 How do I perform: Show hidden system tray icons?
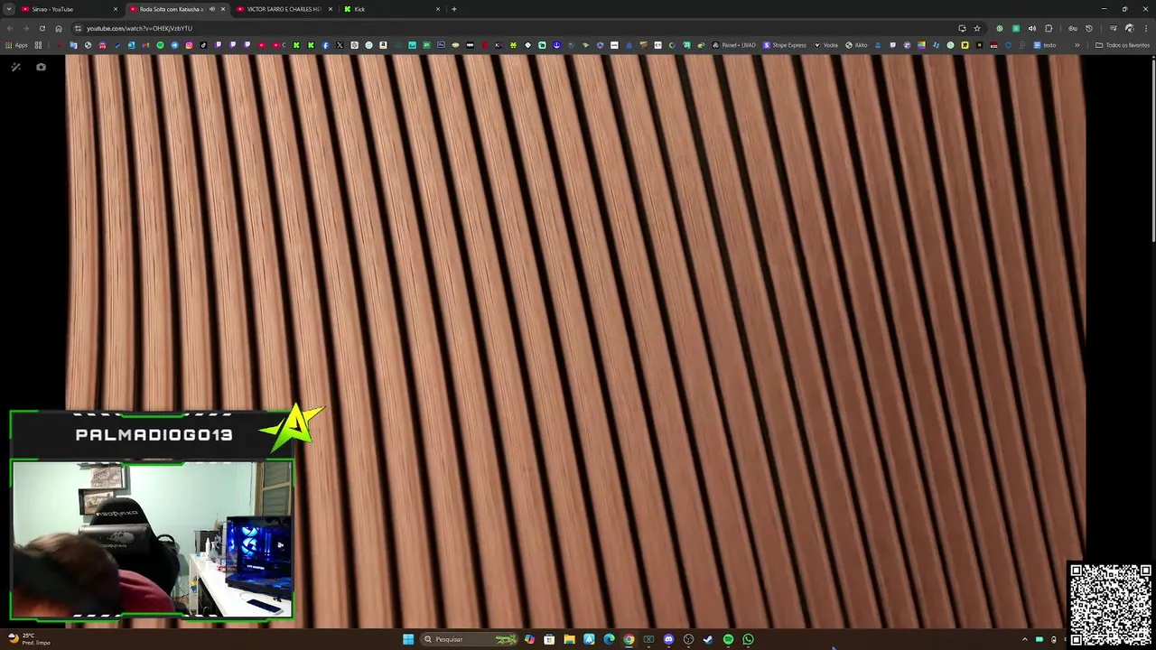1024,639
